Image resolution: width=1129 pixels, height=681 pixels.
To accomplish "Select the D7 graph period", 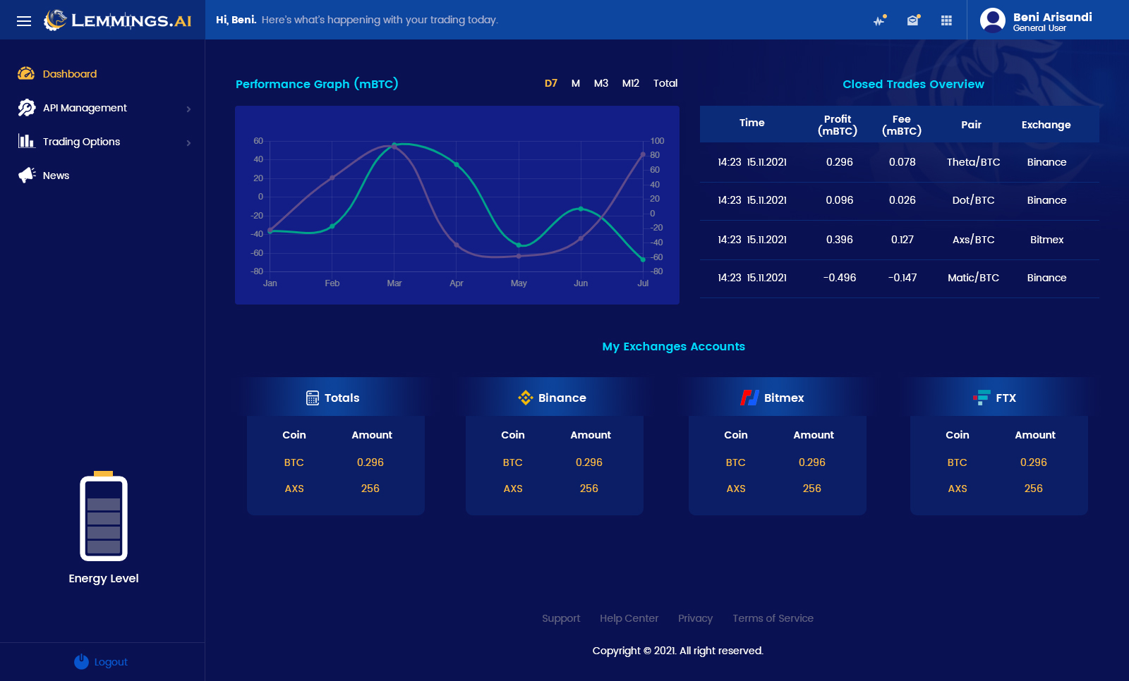I will click(x=551, y=83).
